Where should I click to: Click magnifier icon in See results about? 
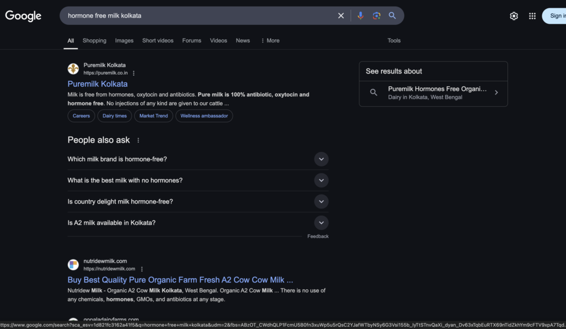pos(374,92)
